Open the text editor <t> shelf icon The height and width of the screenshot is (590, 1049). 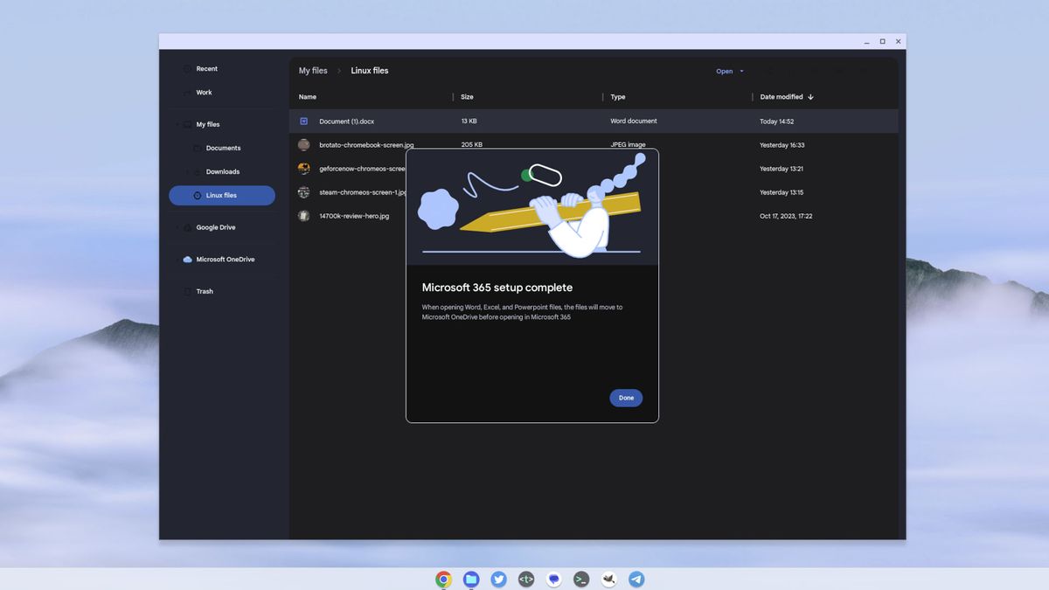[x=526, y=579]
